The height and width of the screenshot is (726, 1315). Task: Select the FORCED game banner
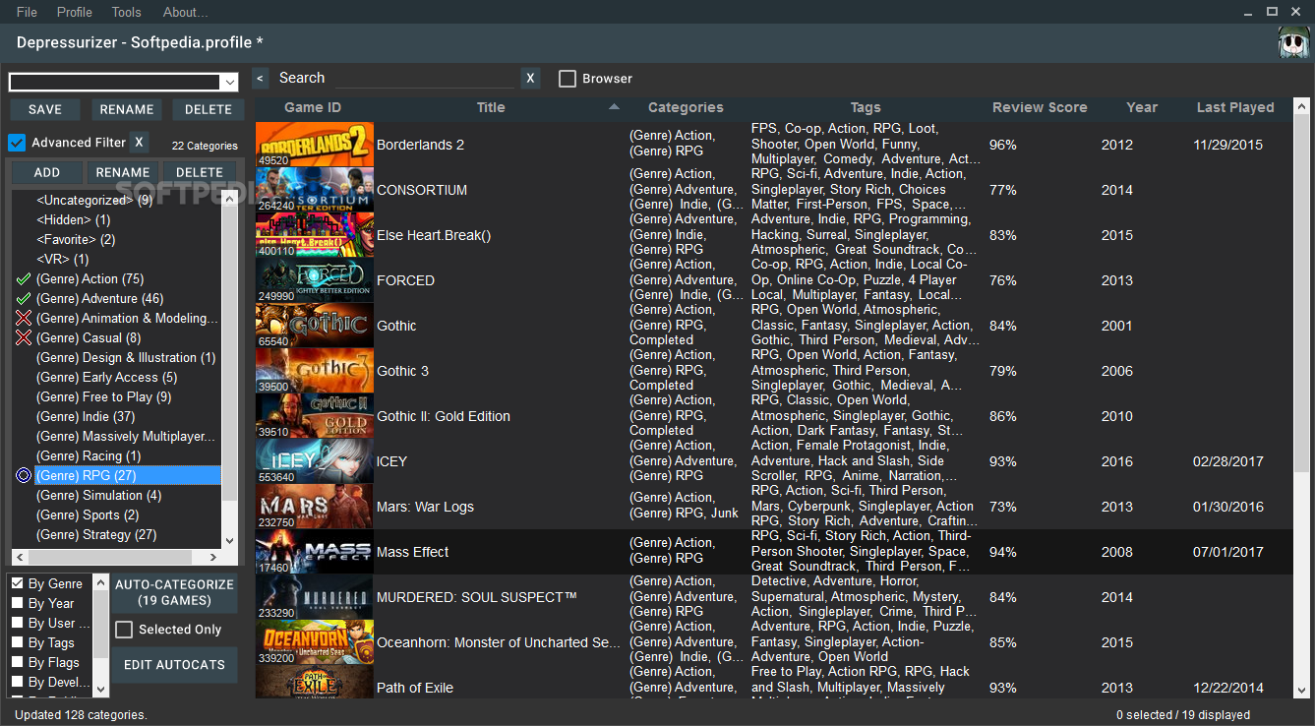[315, 280]
